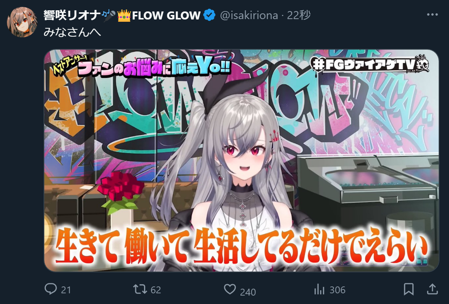Screen dimensions: 449x304
Task: Open 響咲リオナ FLOW GLOW display name
Action: tap(122, 15)
